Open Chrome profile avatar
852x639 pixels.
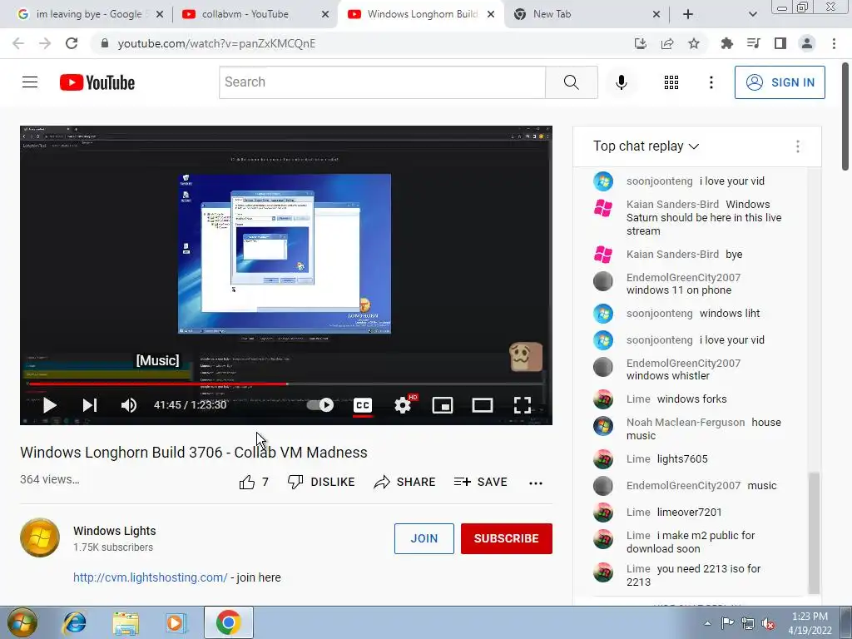point(807,43)
